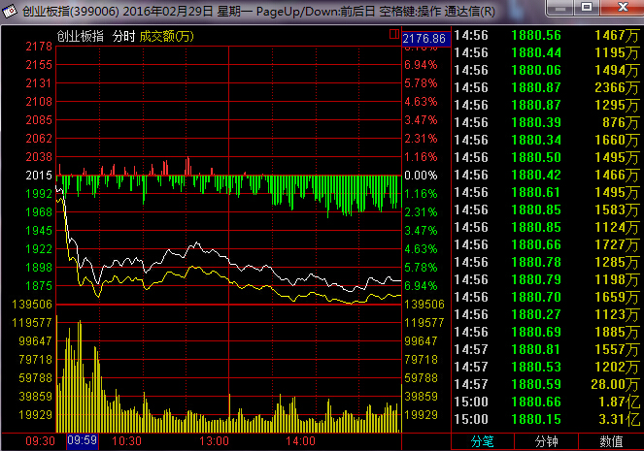
Task: Click the 14:00 label on time axis
Action: pos(301,441)
